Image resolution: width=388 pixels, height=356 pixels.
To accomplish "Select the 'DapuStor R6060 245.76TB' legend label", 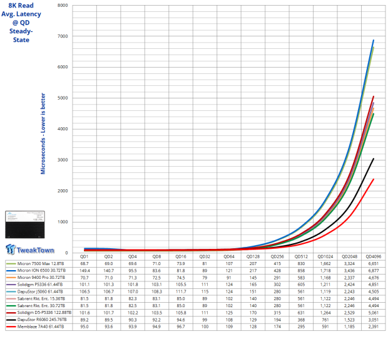I will coord(42,320).
